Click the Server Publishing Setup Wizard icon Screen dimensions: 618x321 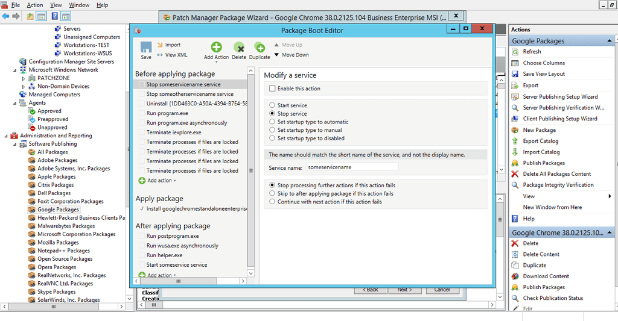[x=515, y=97]
